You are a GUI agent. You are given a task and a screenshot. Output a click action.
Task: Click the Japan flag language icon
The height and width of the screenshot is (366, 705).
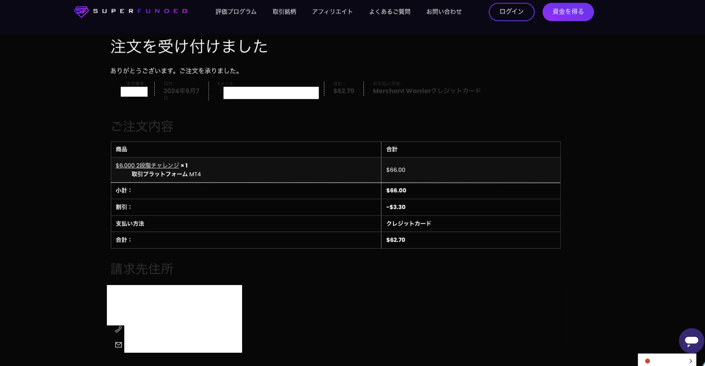click(647, 361)
